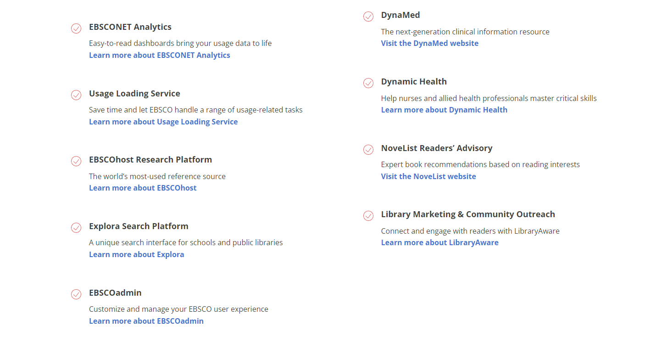Open Learn more about LibraryAware link
645x354 pixels.
[x=440, y=242]
